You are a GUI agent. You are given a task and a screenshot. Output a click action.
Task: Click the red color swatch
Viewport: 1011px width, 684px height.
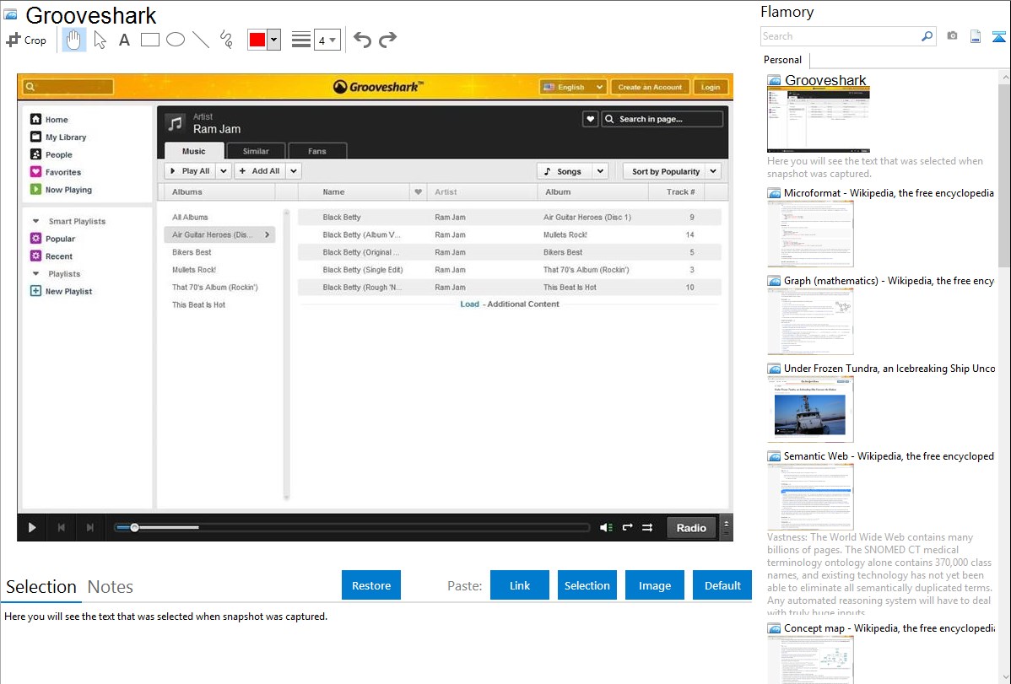click(257, 40)
